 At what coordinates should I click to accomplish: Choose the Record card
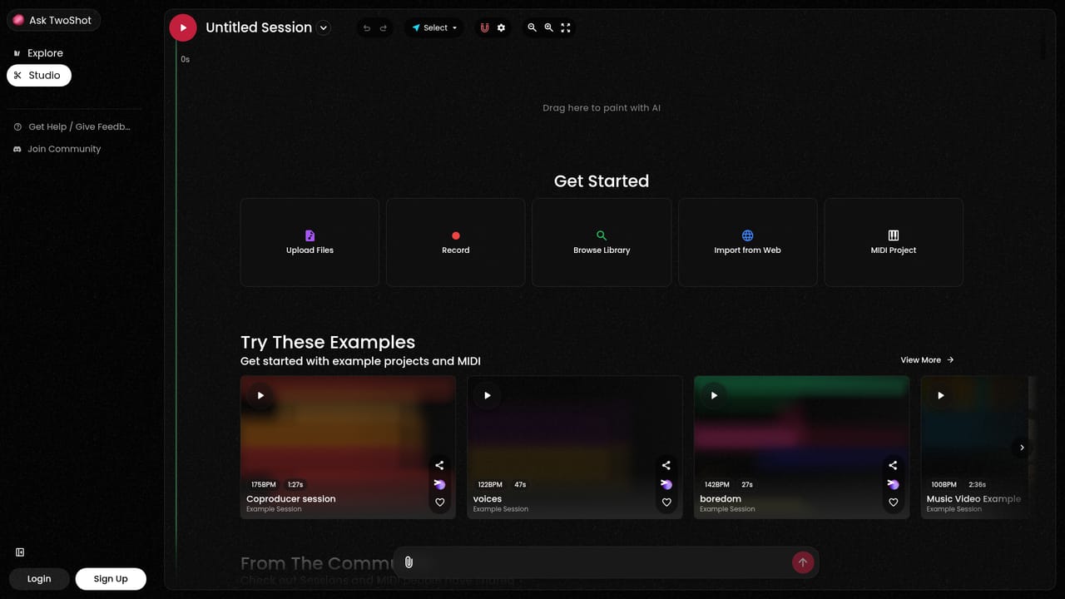tap(455, 242)
